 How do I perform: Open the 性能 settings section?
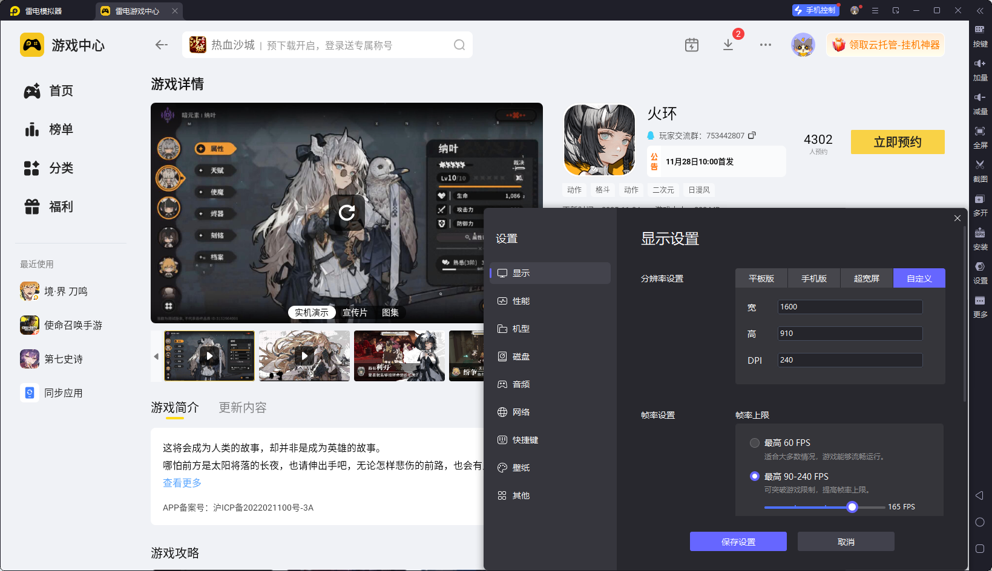(521, 301)
